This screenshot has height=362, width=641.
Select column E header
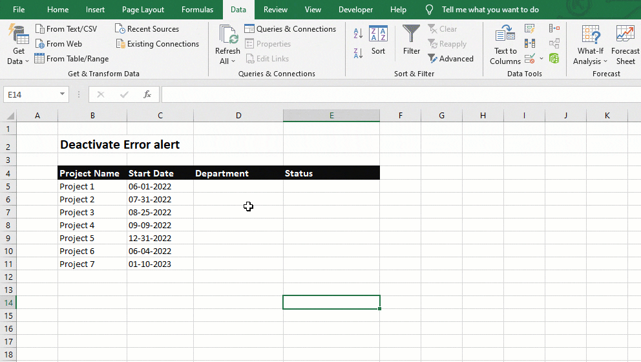331,116
